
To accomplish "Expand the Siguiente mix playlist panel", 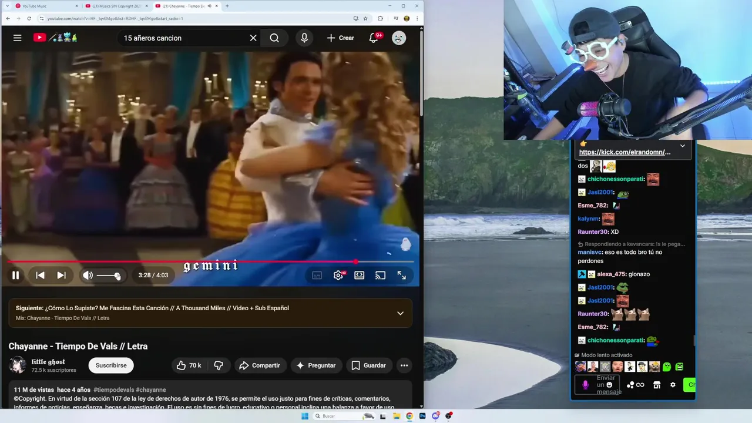I will [400, 313].
